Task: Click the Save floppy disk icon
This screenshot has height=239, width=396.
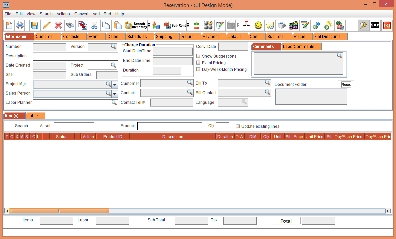Action: point(35,25)
